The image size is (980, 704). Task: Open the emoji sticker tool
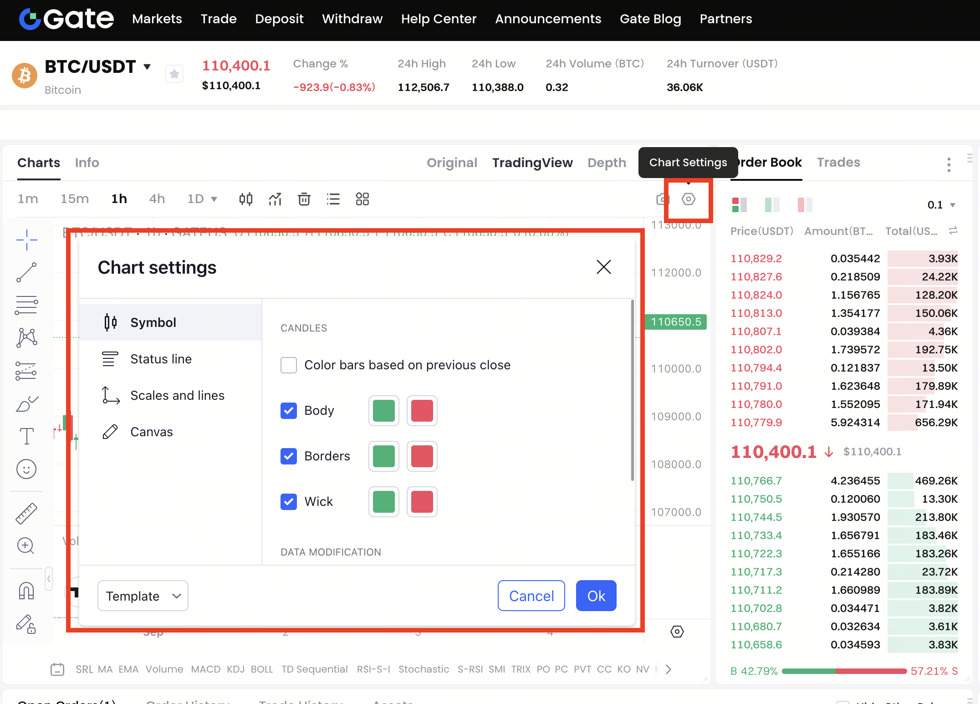(26, 469)
